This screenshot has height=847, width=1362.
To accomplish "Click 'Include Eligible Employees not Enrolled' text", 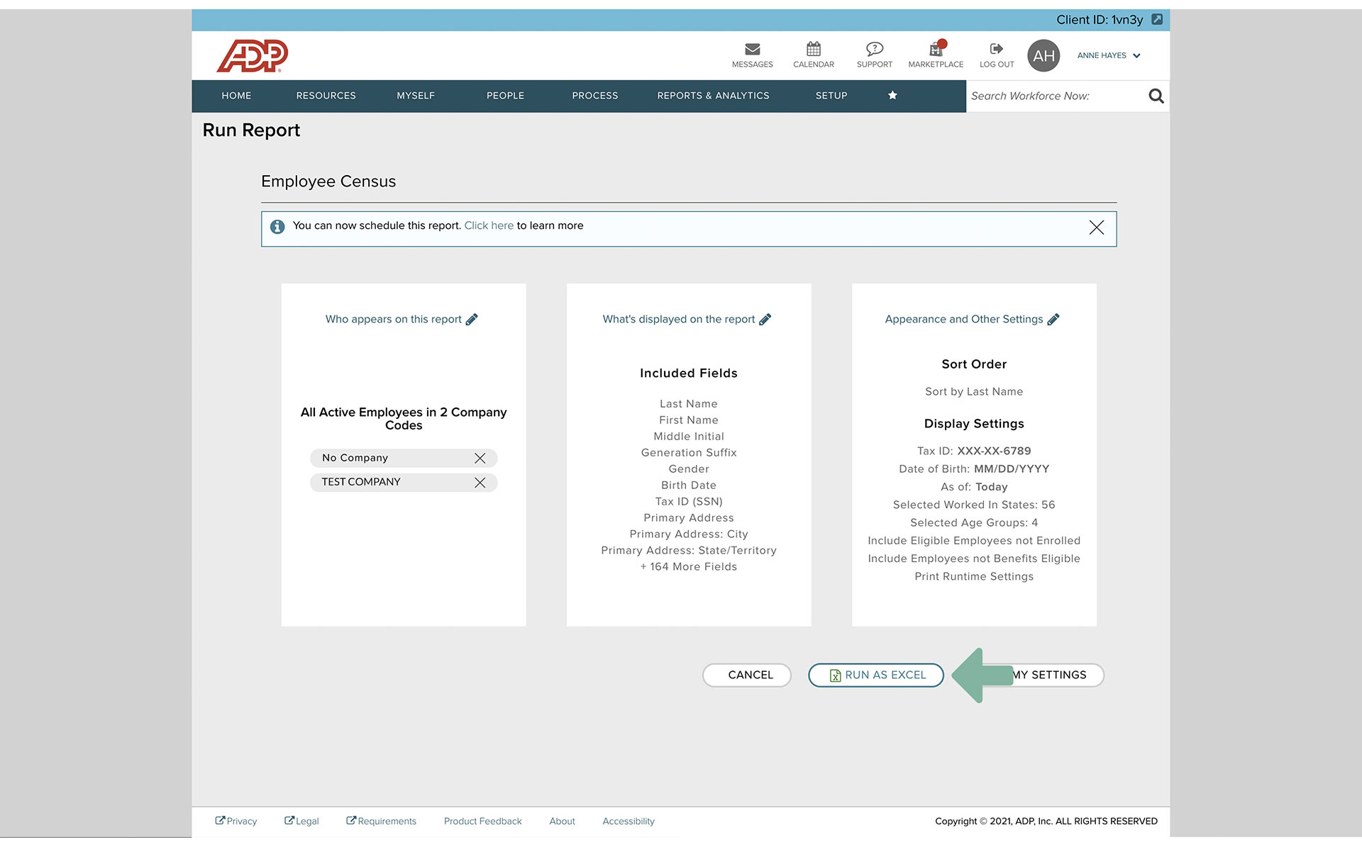I will tap(974, 540).
